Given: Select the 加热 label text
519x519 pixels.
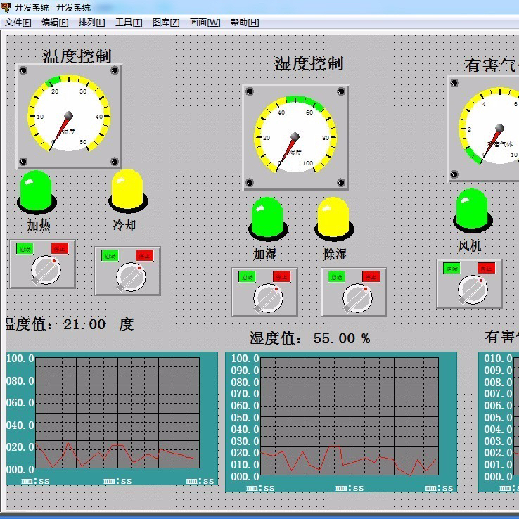Looking at the screenshot, I should point(39,226).
